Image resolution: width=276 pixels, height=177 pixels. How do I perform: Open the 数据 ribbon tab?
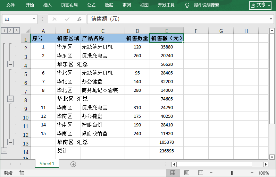pyautogui.click(x=109, y=5)
